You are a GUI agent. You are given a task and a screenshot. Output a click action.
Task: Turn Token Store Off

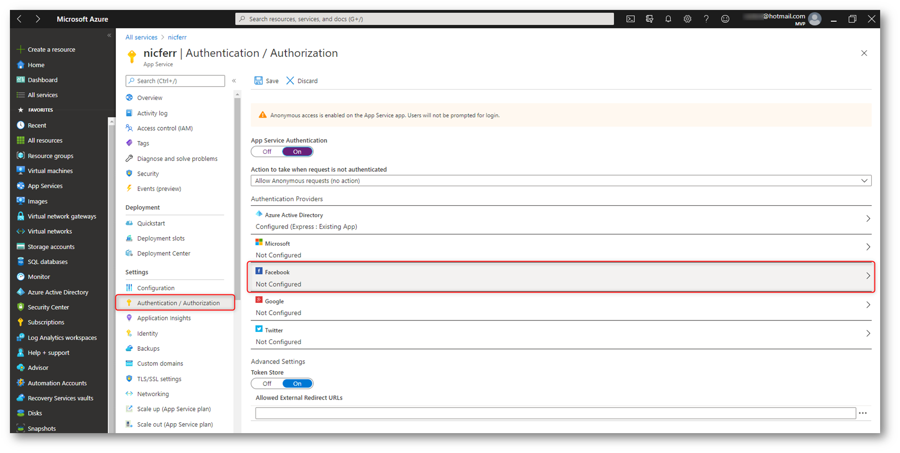[267, 383]
